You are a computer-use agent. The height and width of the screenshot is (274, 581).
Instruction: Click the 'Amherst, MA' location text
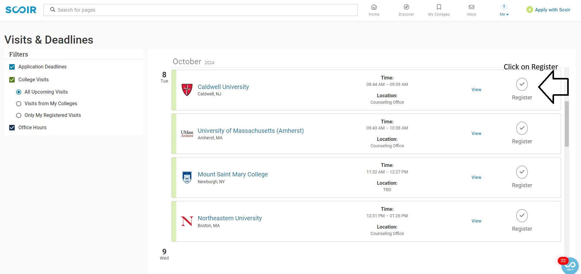click(x=210, y=138)
